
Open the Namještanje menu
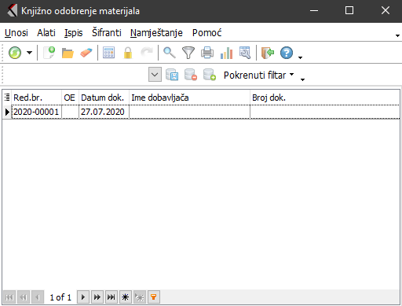point(156,33)
